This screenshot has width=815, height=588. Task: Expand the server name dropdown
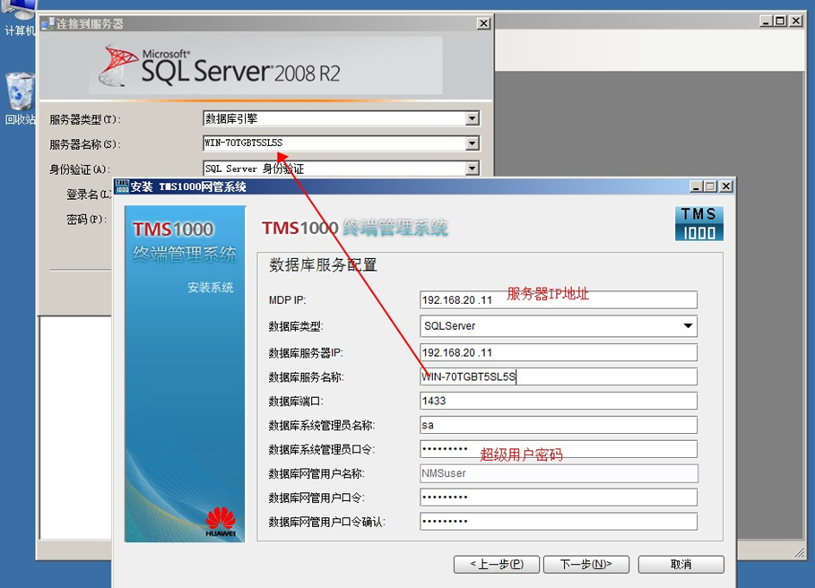472,143
